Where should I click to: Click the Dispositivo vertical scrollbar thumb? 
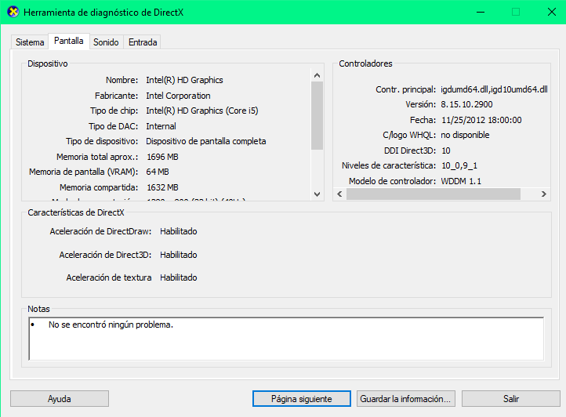coord(317,115)
